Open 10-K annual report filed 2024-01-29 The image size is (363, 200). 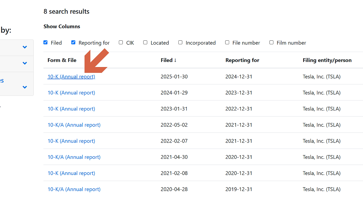[71, 93]
